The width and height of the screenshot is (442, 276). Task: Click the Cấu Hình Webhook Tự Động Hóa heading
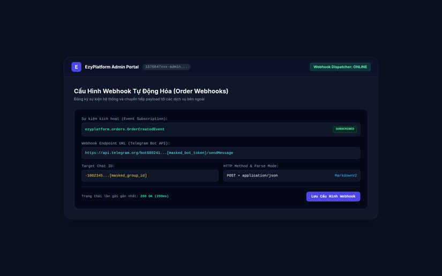pyautogui.click(x=151, y=91)
